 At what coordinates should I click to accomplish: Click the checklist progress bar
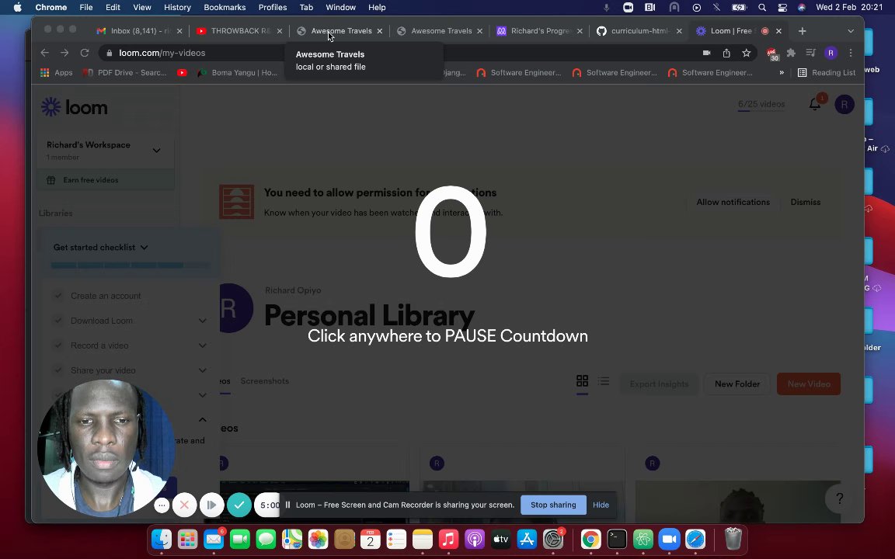[x=131, y=266]
